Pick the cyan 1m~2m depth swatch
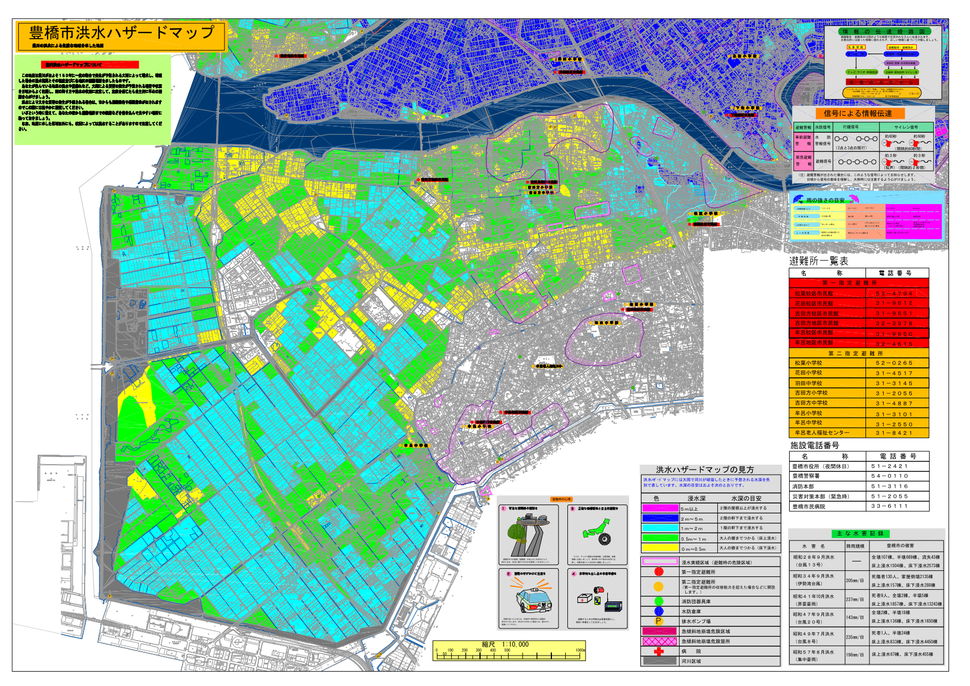This screenshot has height=686, width=970. pos(660,528)
